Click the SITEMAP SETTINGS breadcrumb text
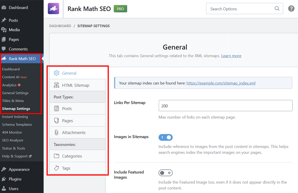Image resolution: width=298 pixels, height=193 pixels. click(x=93, y=26)
